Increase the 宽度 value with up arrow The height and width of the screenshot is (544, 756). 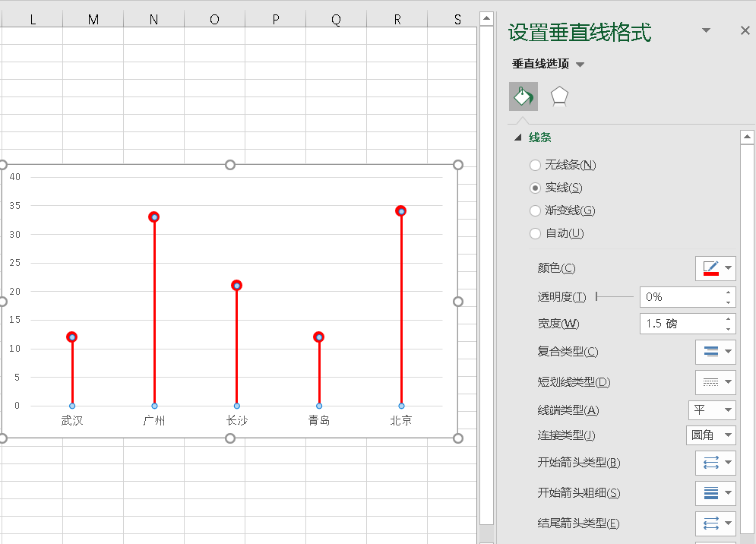point(729,319)
